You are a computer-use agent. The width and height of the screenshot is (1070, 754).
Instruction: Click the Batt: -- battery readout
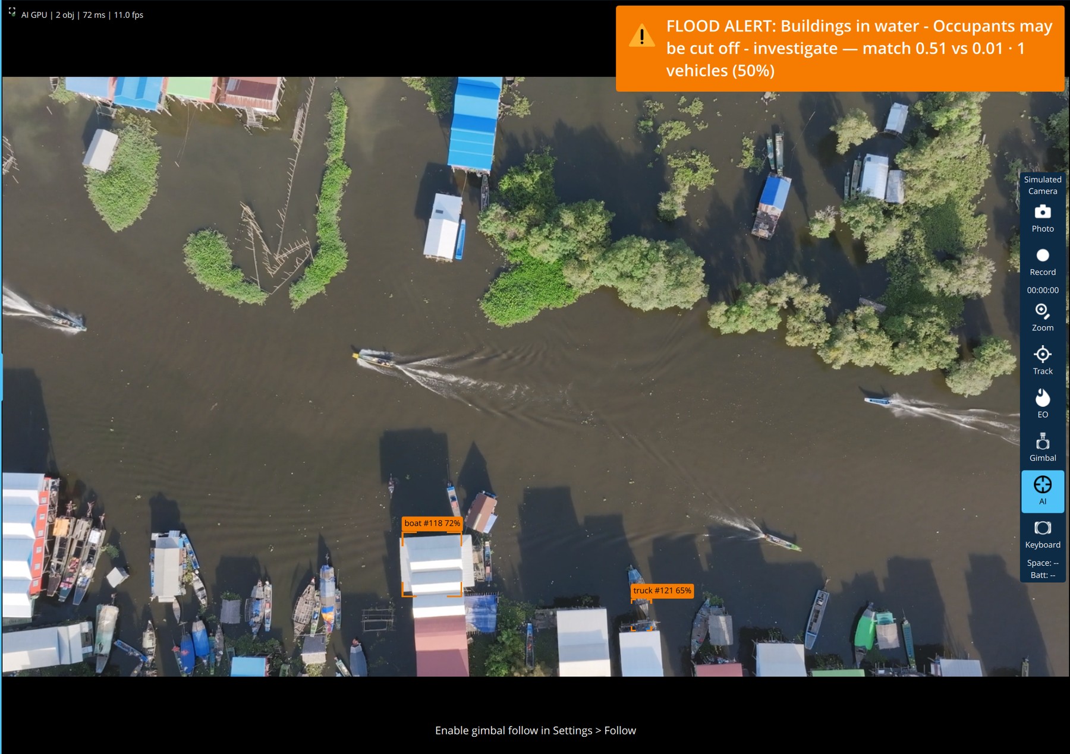coord(1043,575)
